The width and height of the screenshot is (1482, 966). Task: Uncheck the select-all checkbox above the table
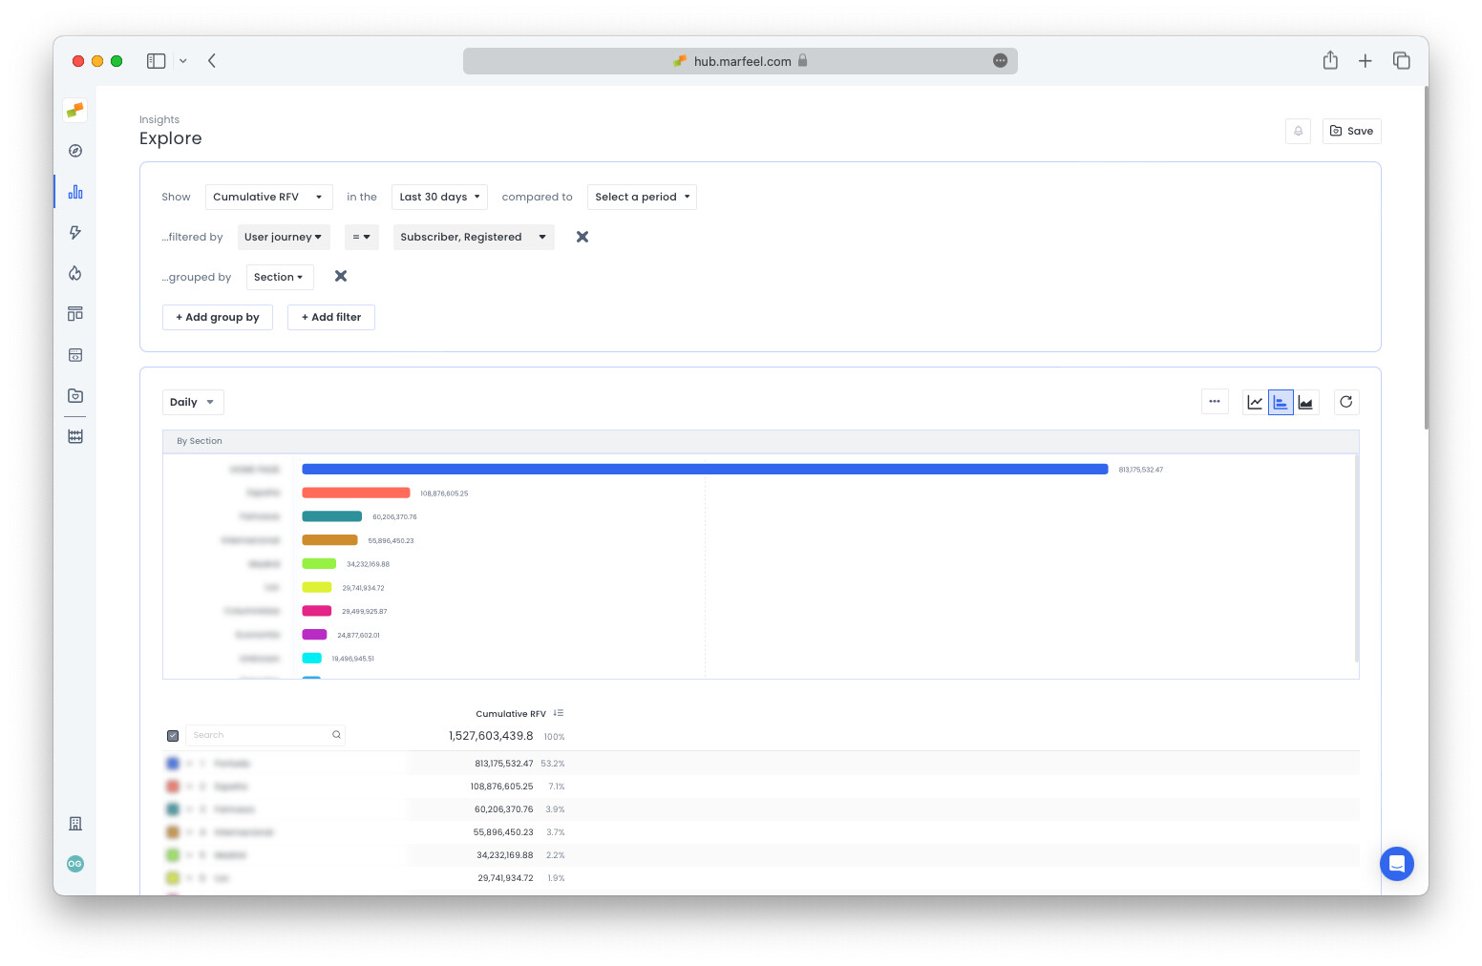(x=173, y=735)
